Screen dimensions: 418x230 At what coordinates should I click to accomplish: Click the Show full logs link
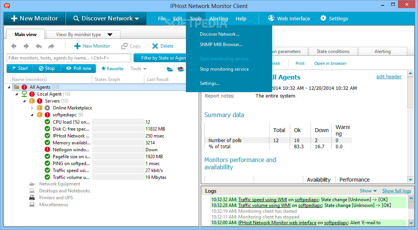396,191
